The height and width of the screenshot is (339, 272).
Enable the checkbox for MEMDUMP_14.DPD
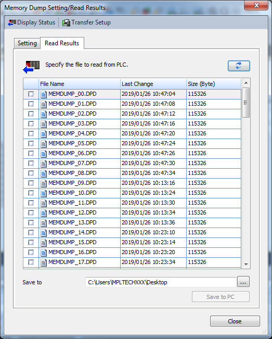[x=31, y=233]
